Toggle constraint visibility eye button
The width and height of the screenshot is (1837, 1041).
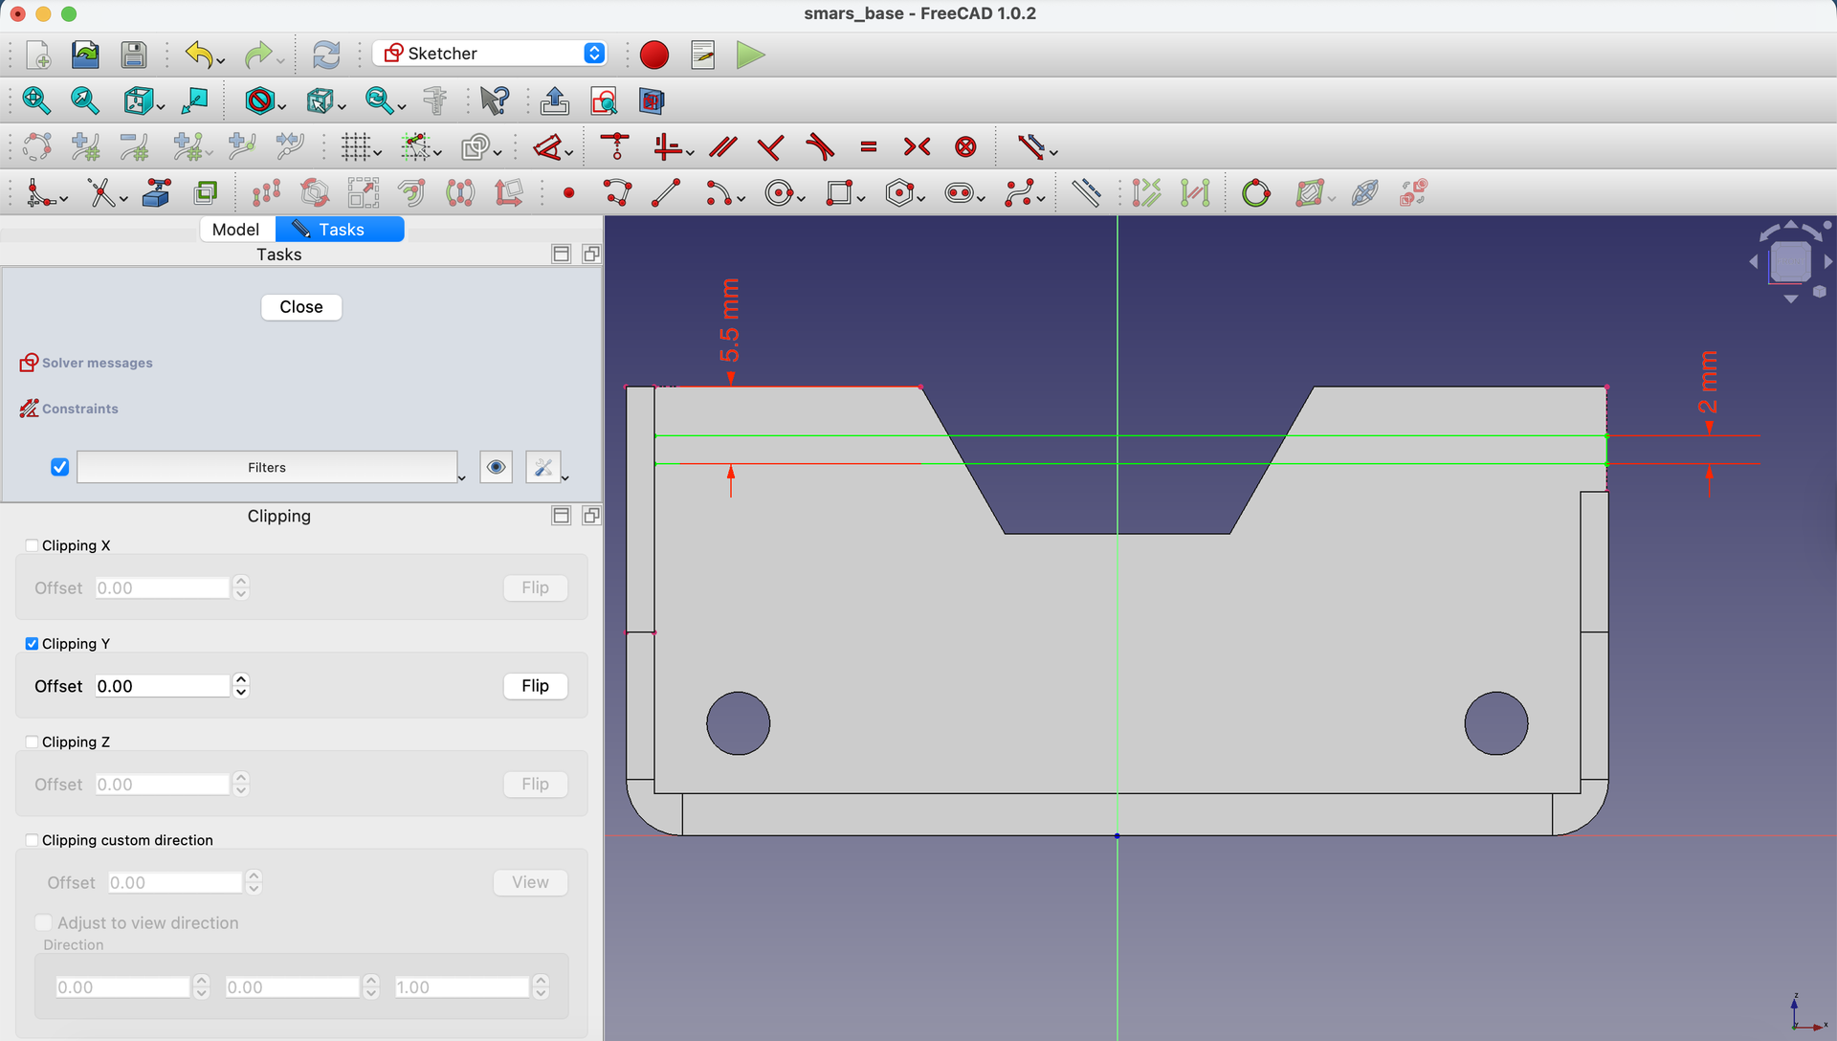point(496,467)
